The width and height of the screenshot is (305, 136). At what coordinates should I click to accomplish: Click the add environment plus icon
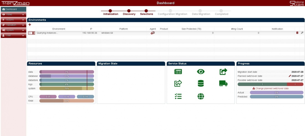click(x=30, y=25)
